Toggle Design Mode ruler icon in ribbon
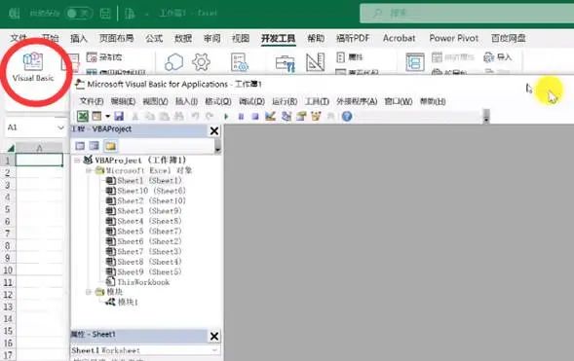This screenshot has height=361, width=574. 315,62
